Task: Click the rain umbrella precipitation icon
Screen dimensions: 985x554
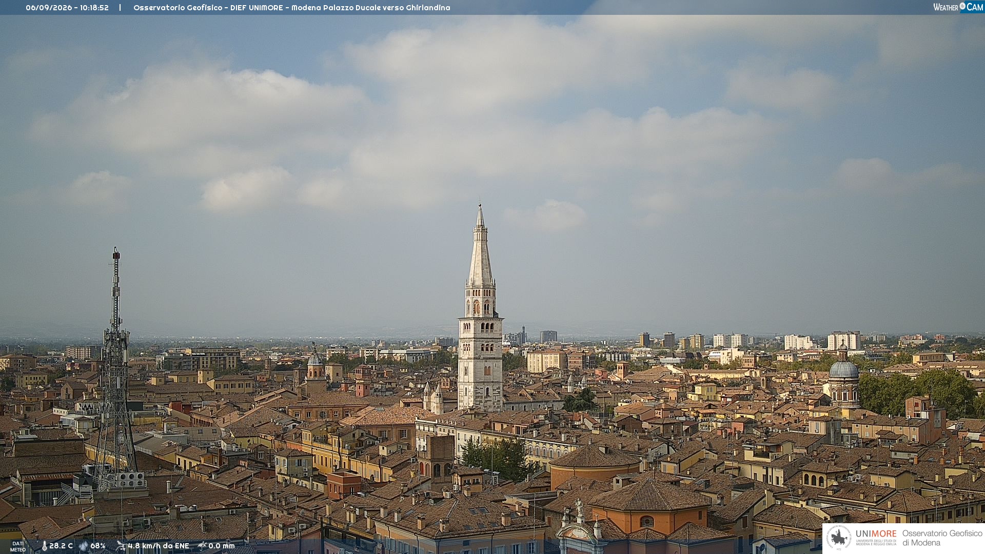Action: [202, 546]
